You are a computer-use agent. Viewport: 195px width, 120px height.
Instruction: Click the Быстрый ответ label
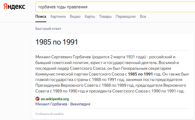pyautogui.click(x=48, y=29)
